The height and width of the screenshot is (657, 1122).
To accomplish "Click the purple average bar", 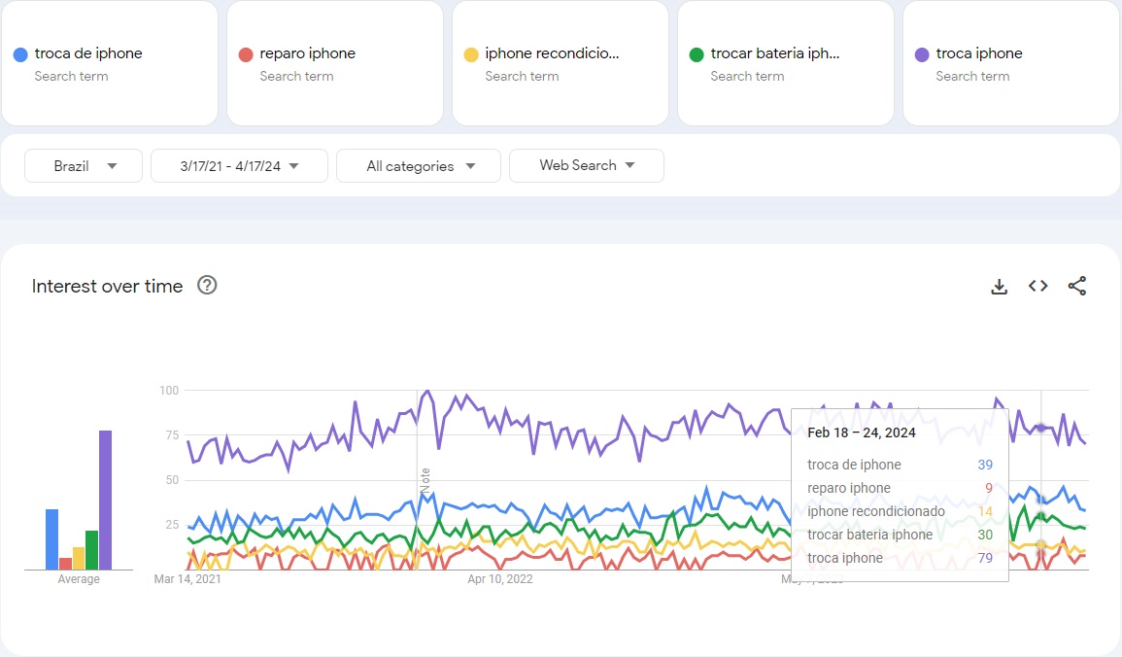I will click(105, 500).
